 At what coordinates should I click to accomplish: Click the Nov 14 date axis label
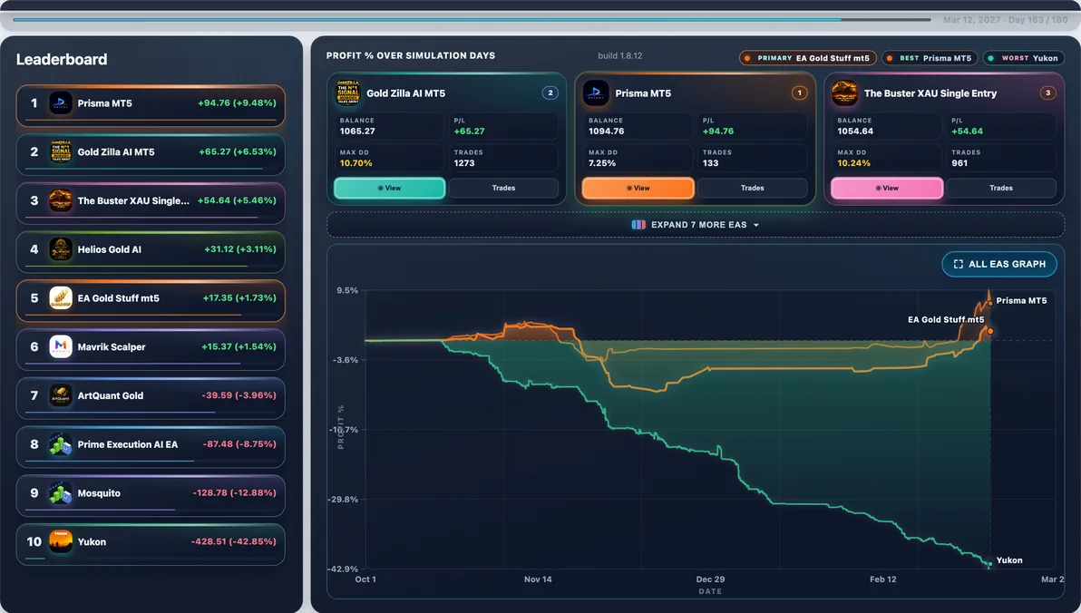[x=538, y=579]
